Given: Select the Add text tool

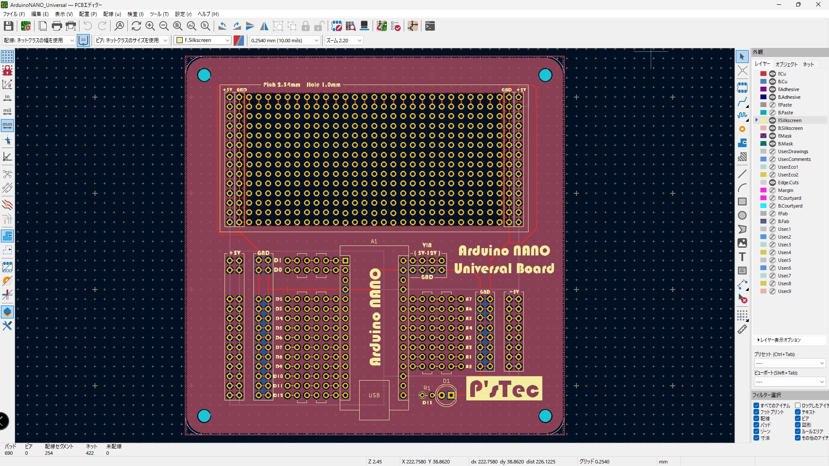Looking at the screenshot, I should pos(742,257).
